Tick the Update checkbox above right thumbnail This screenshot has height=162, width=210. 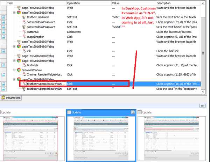click(x=140, y=112)
